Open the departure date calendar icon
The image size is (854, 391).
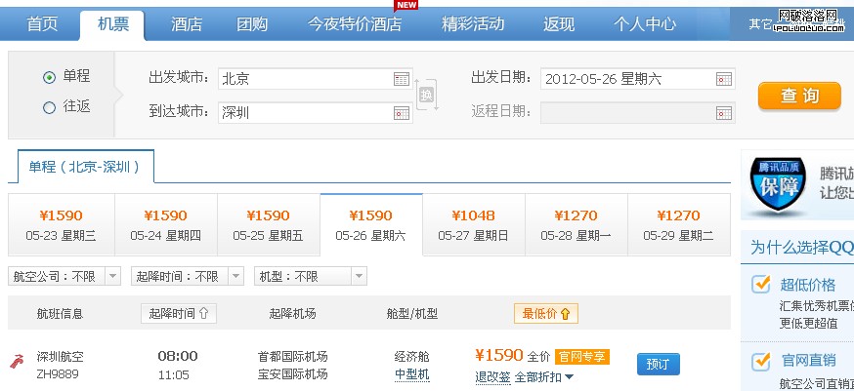(x=724, y=79)
